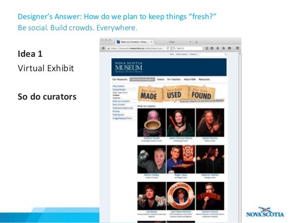Open Deborah Skilliter's curator photo
The image size is (297, 223).
pos(210,159)
